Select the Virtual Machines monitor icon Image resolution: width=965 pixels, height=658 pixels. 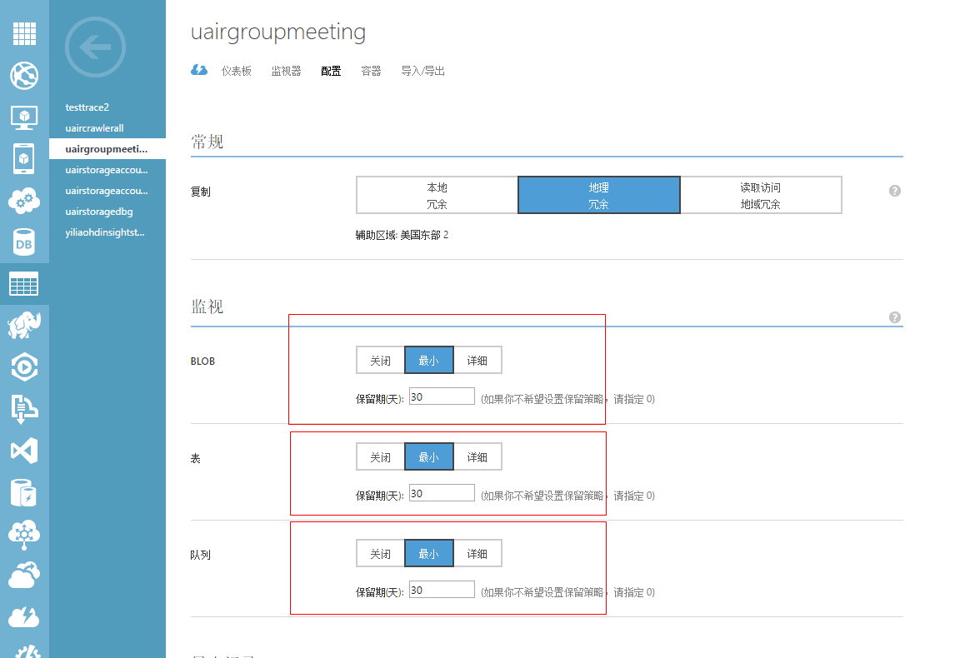(24, 117)
